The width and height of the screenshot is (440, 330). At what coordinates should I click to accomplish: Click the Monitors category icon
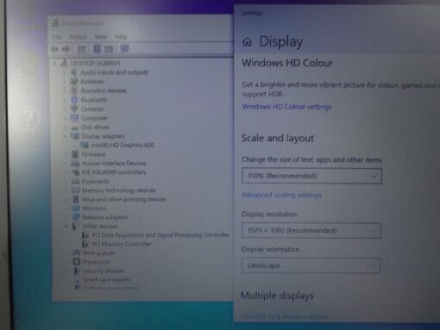tap(76, 208)
